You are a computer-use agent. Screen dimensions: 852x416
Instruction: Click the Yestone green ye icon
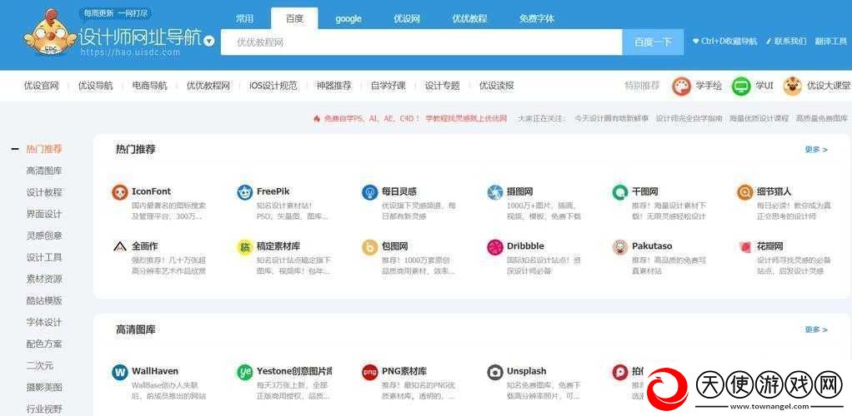pyautogui.click(x=245, y=372)
